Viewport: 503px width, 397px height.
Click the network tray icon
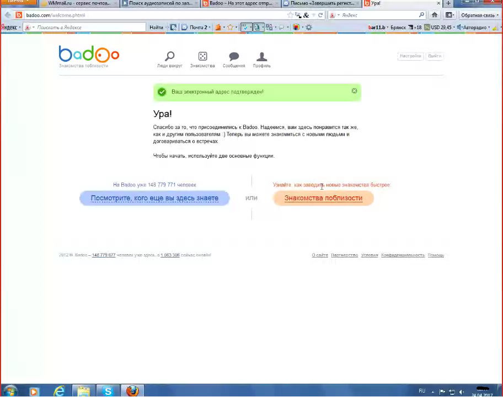[452, 391]
